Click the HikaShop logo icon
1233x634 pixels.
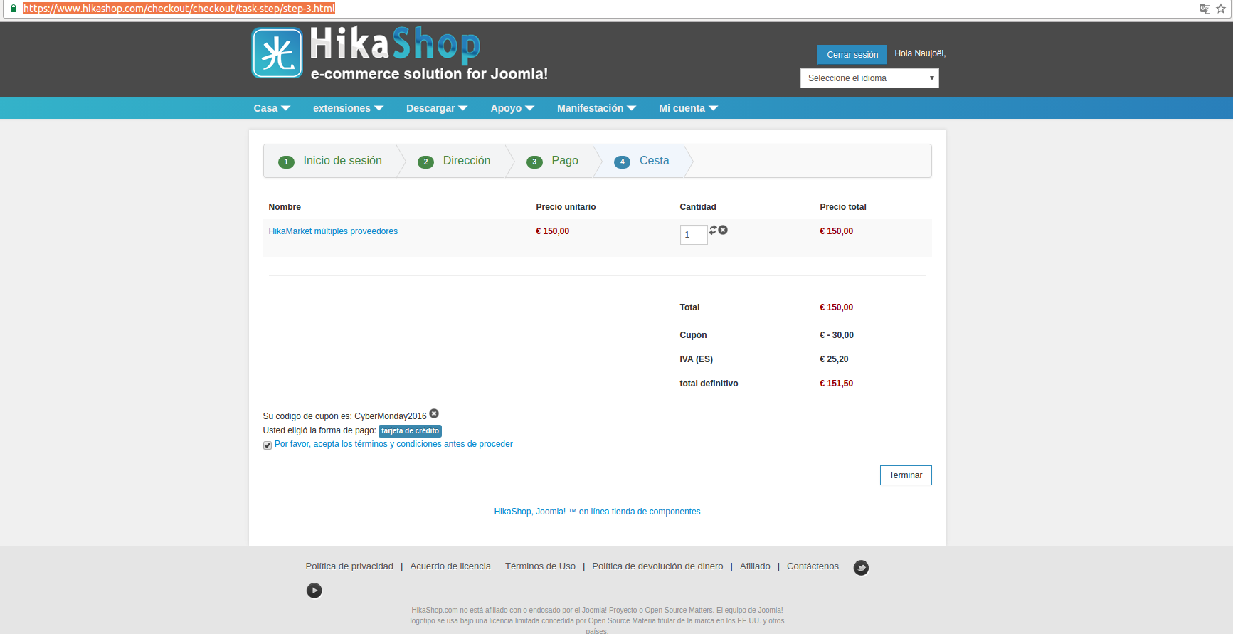[x=277, y=53]
